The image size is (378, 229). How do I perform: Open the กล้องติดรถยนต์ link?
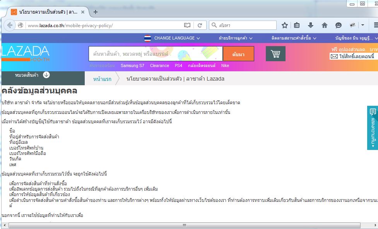pos(202,65)
